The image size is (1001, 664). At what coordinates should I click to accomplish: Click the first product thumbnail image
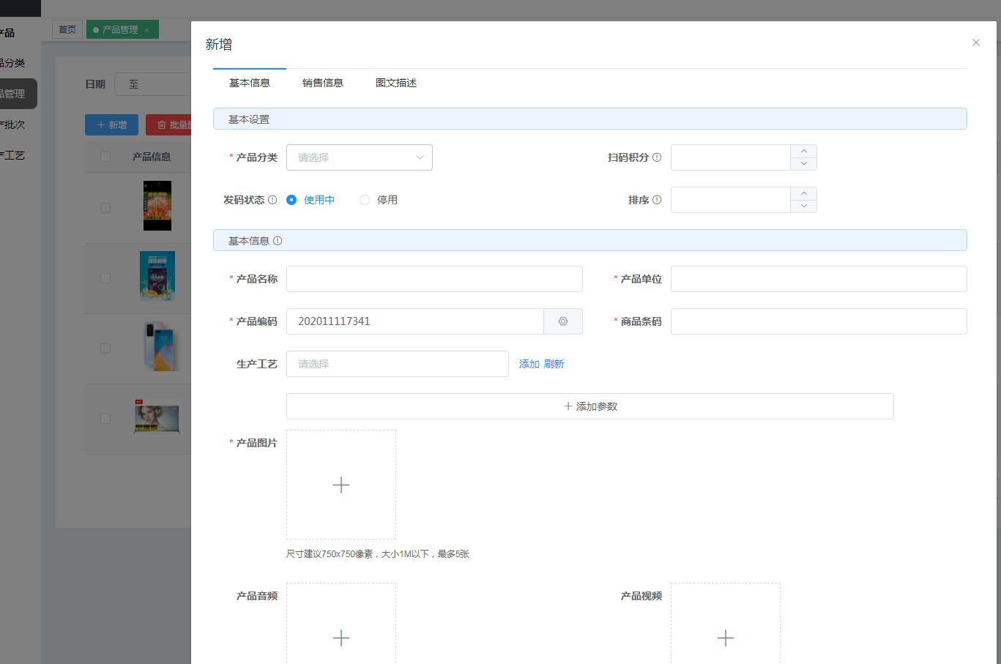point(157,206)
